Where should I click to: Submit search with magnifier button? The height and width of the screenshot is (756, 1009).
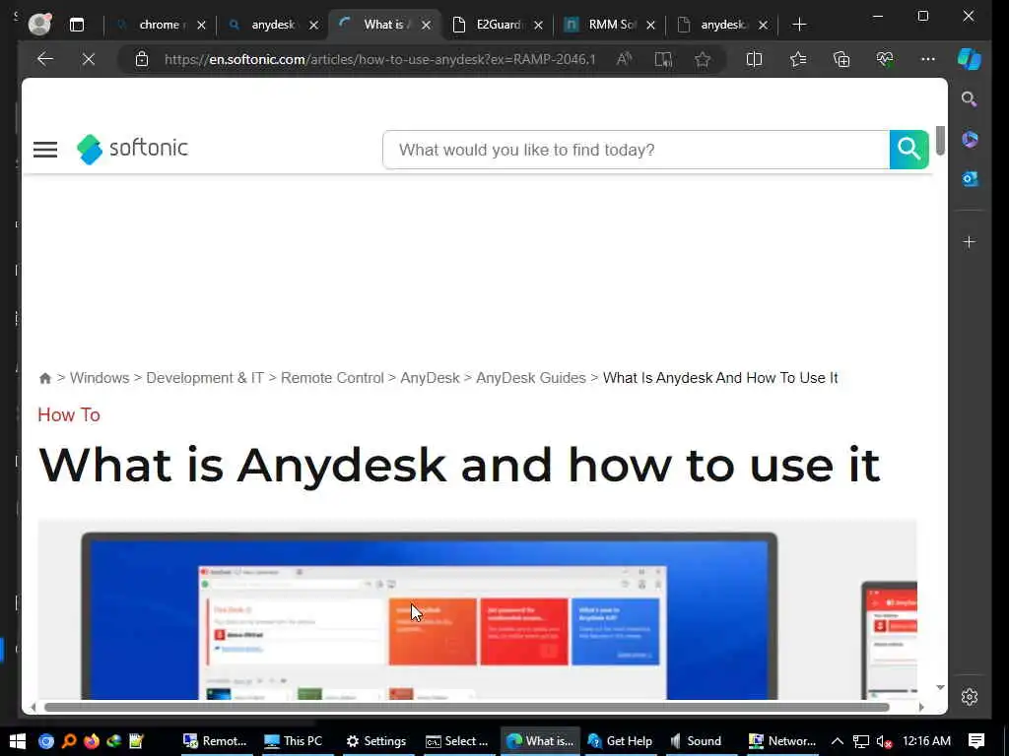coord(908,150)
